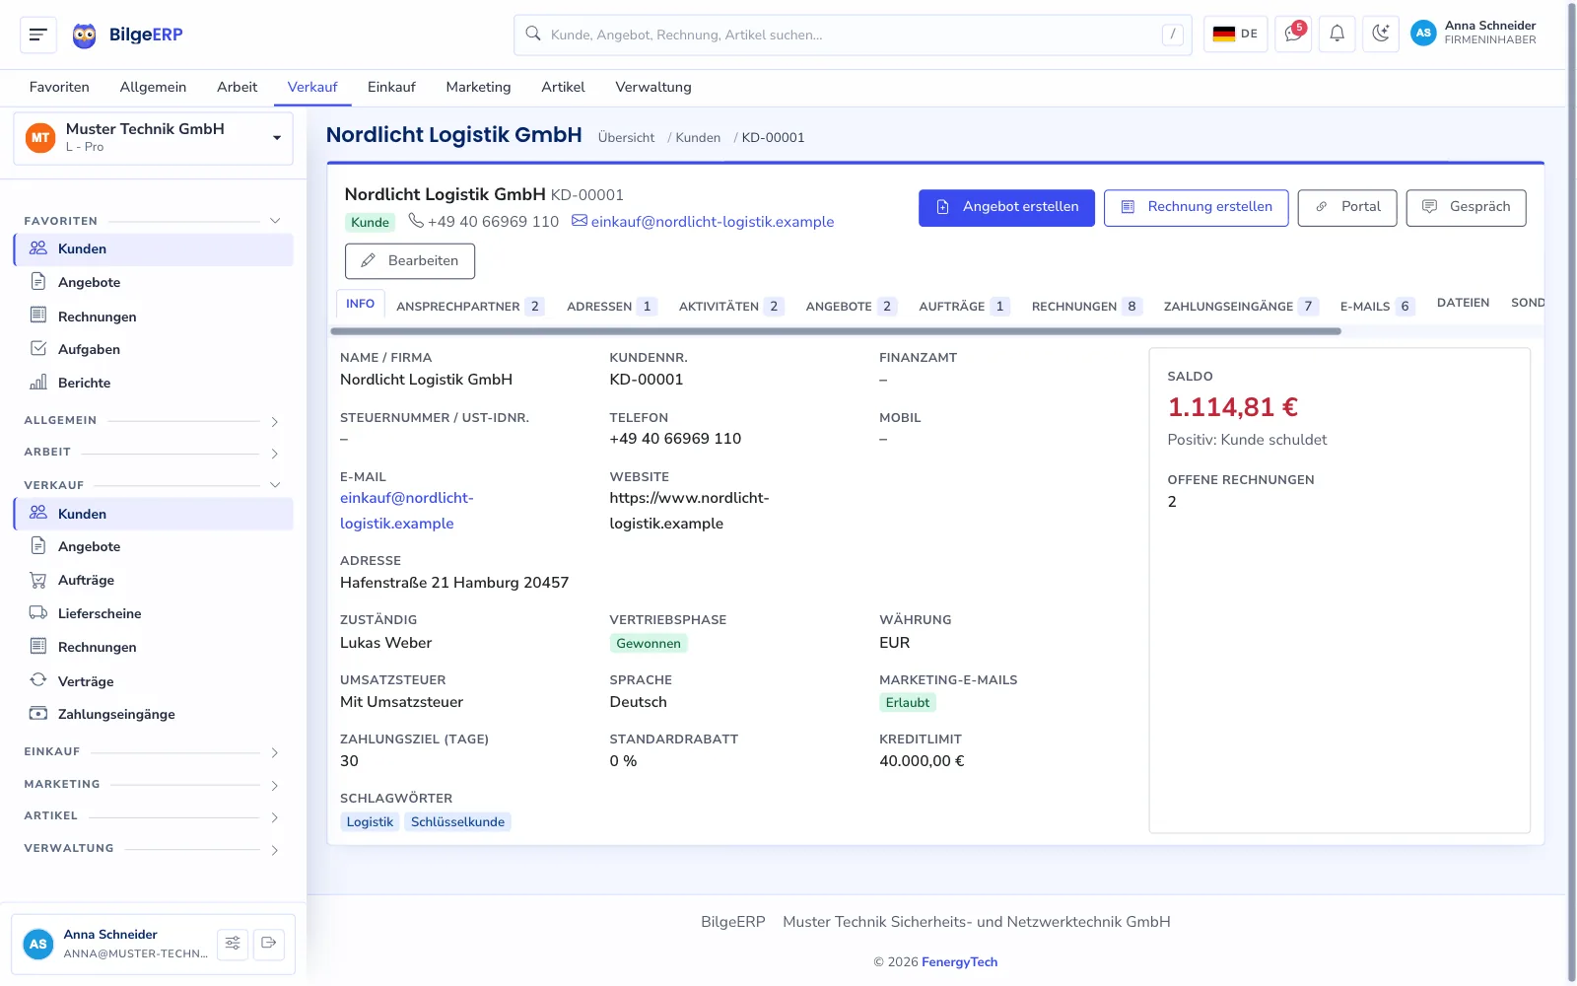Open Angebote under Favoriten

(x=154, y=282)
